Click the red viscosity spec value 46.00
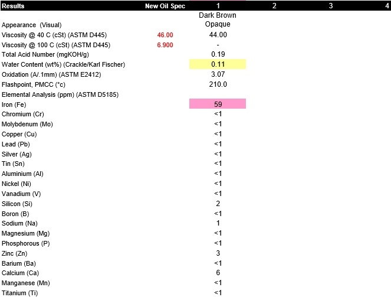391x297 pixels. coord(165,35)
